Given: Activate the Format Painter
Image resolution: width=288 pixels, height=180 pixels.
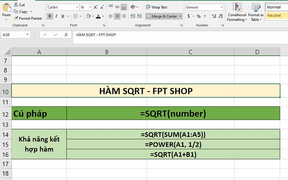Looking at the screenshot, I should point(28,18).
